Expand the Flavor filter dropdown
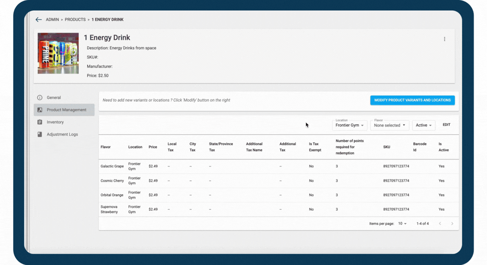 click(390, 125)
